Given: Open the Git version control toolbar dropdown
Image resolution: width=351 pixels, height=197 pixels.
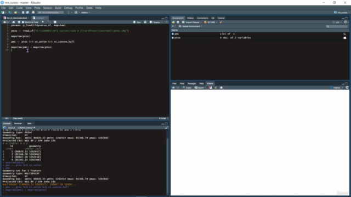Looking at the screenshot, I should click(69, 13).
